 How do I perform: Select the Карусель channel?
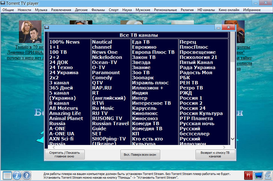pos(144,108)
